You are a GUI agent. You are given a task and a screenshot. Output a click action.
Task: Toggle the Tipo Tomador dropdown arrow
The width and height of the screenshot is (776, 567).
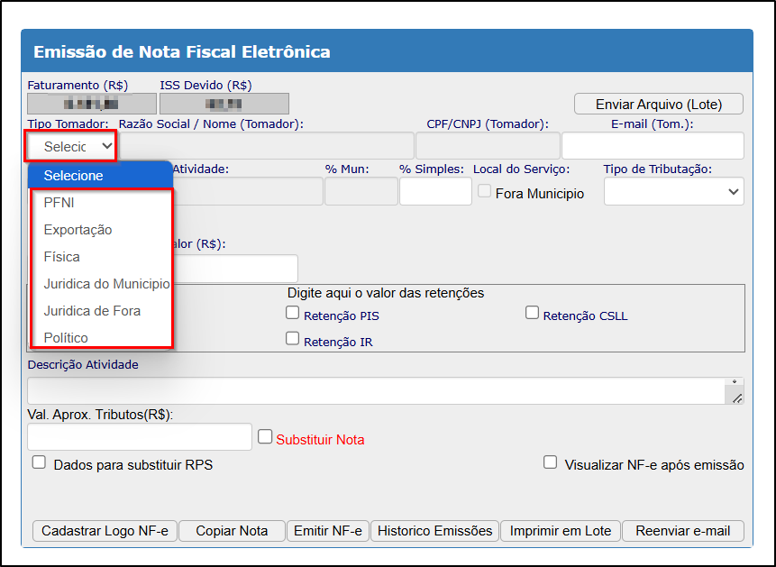pyautogui.click(x=106, y=145)
